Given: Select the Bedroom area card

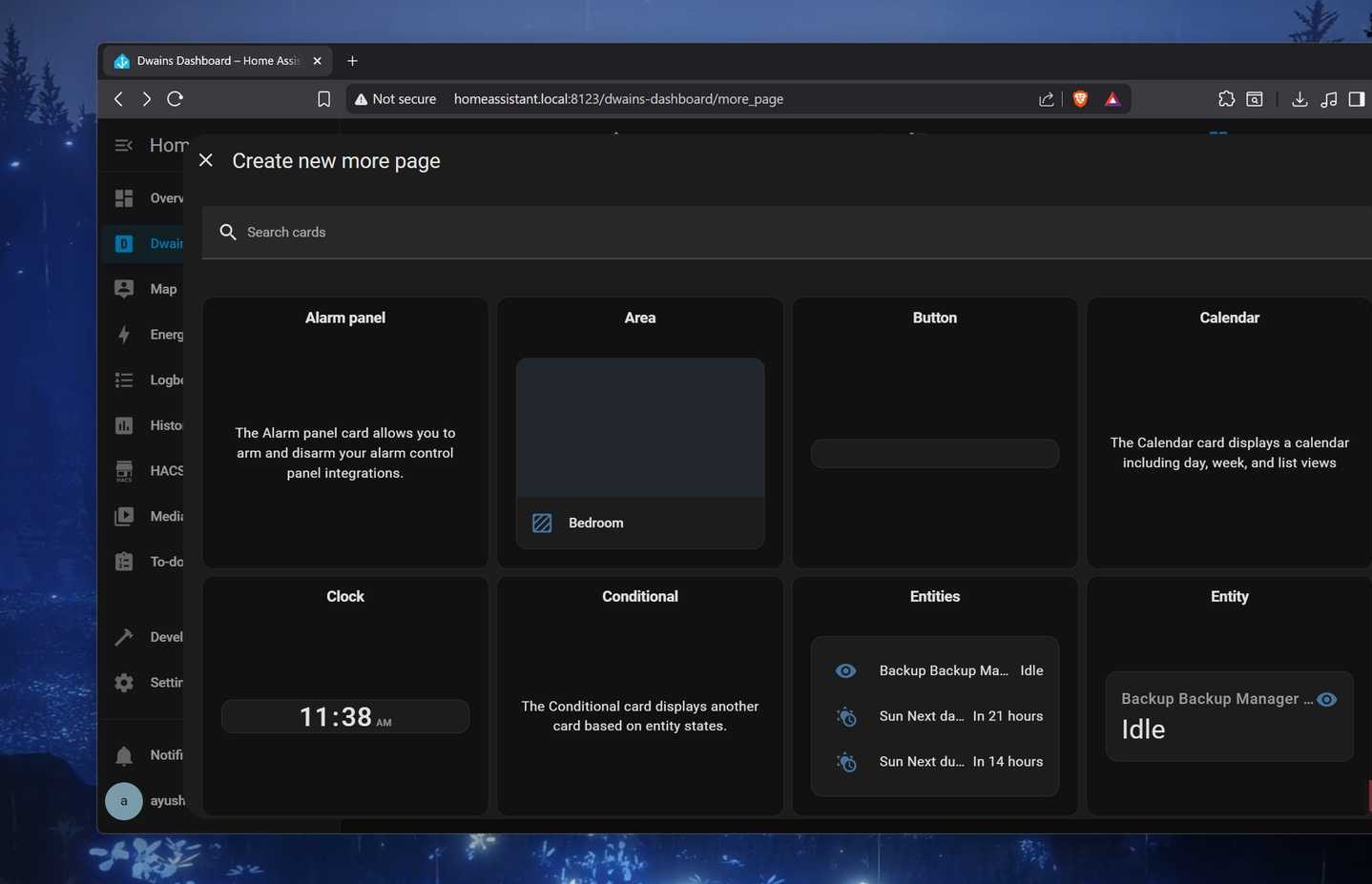Looking at the screenshot, I should click(639, 453).
